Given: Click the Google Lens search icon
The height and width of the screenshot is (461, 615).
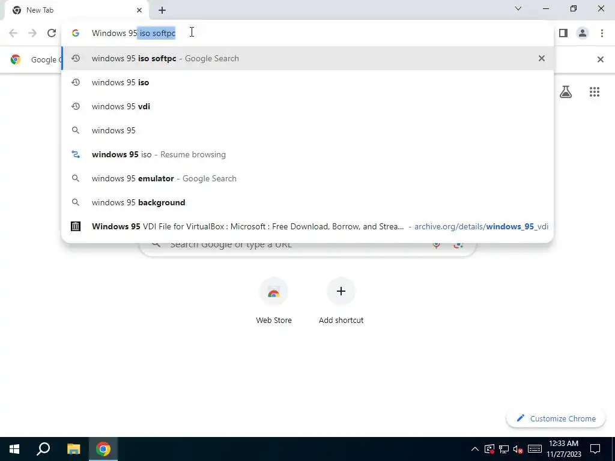Looking at the screenshot, I should pos(458,245).
